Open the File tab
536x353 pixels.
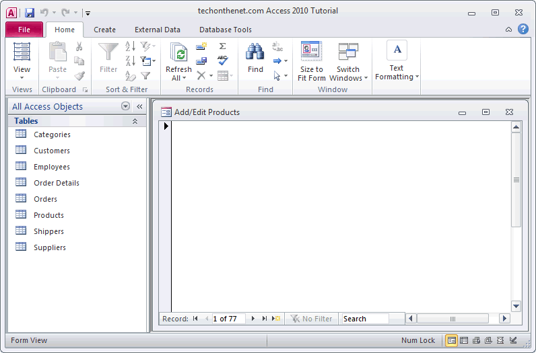click(x=24, y=30)
